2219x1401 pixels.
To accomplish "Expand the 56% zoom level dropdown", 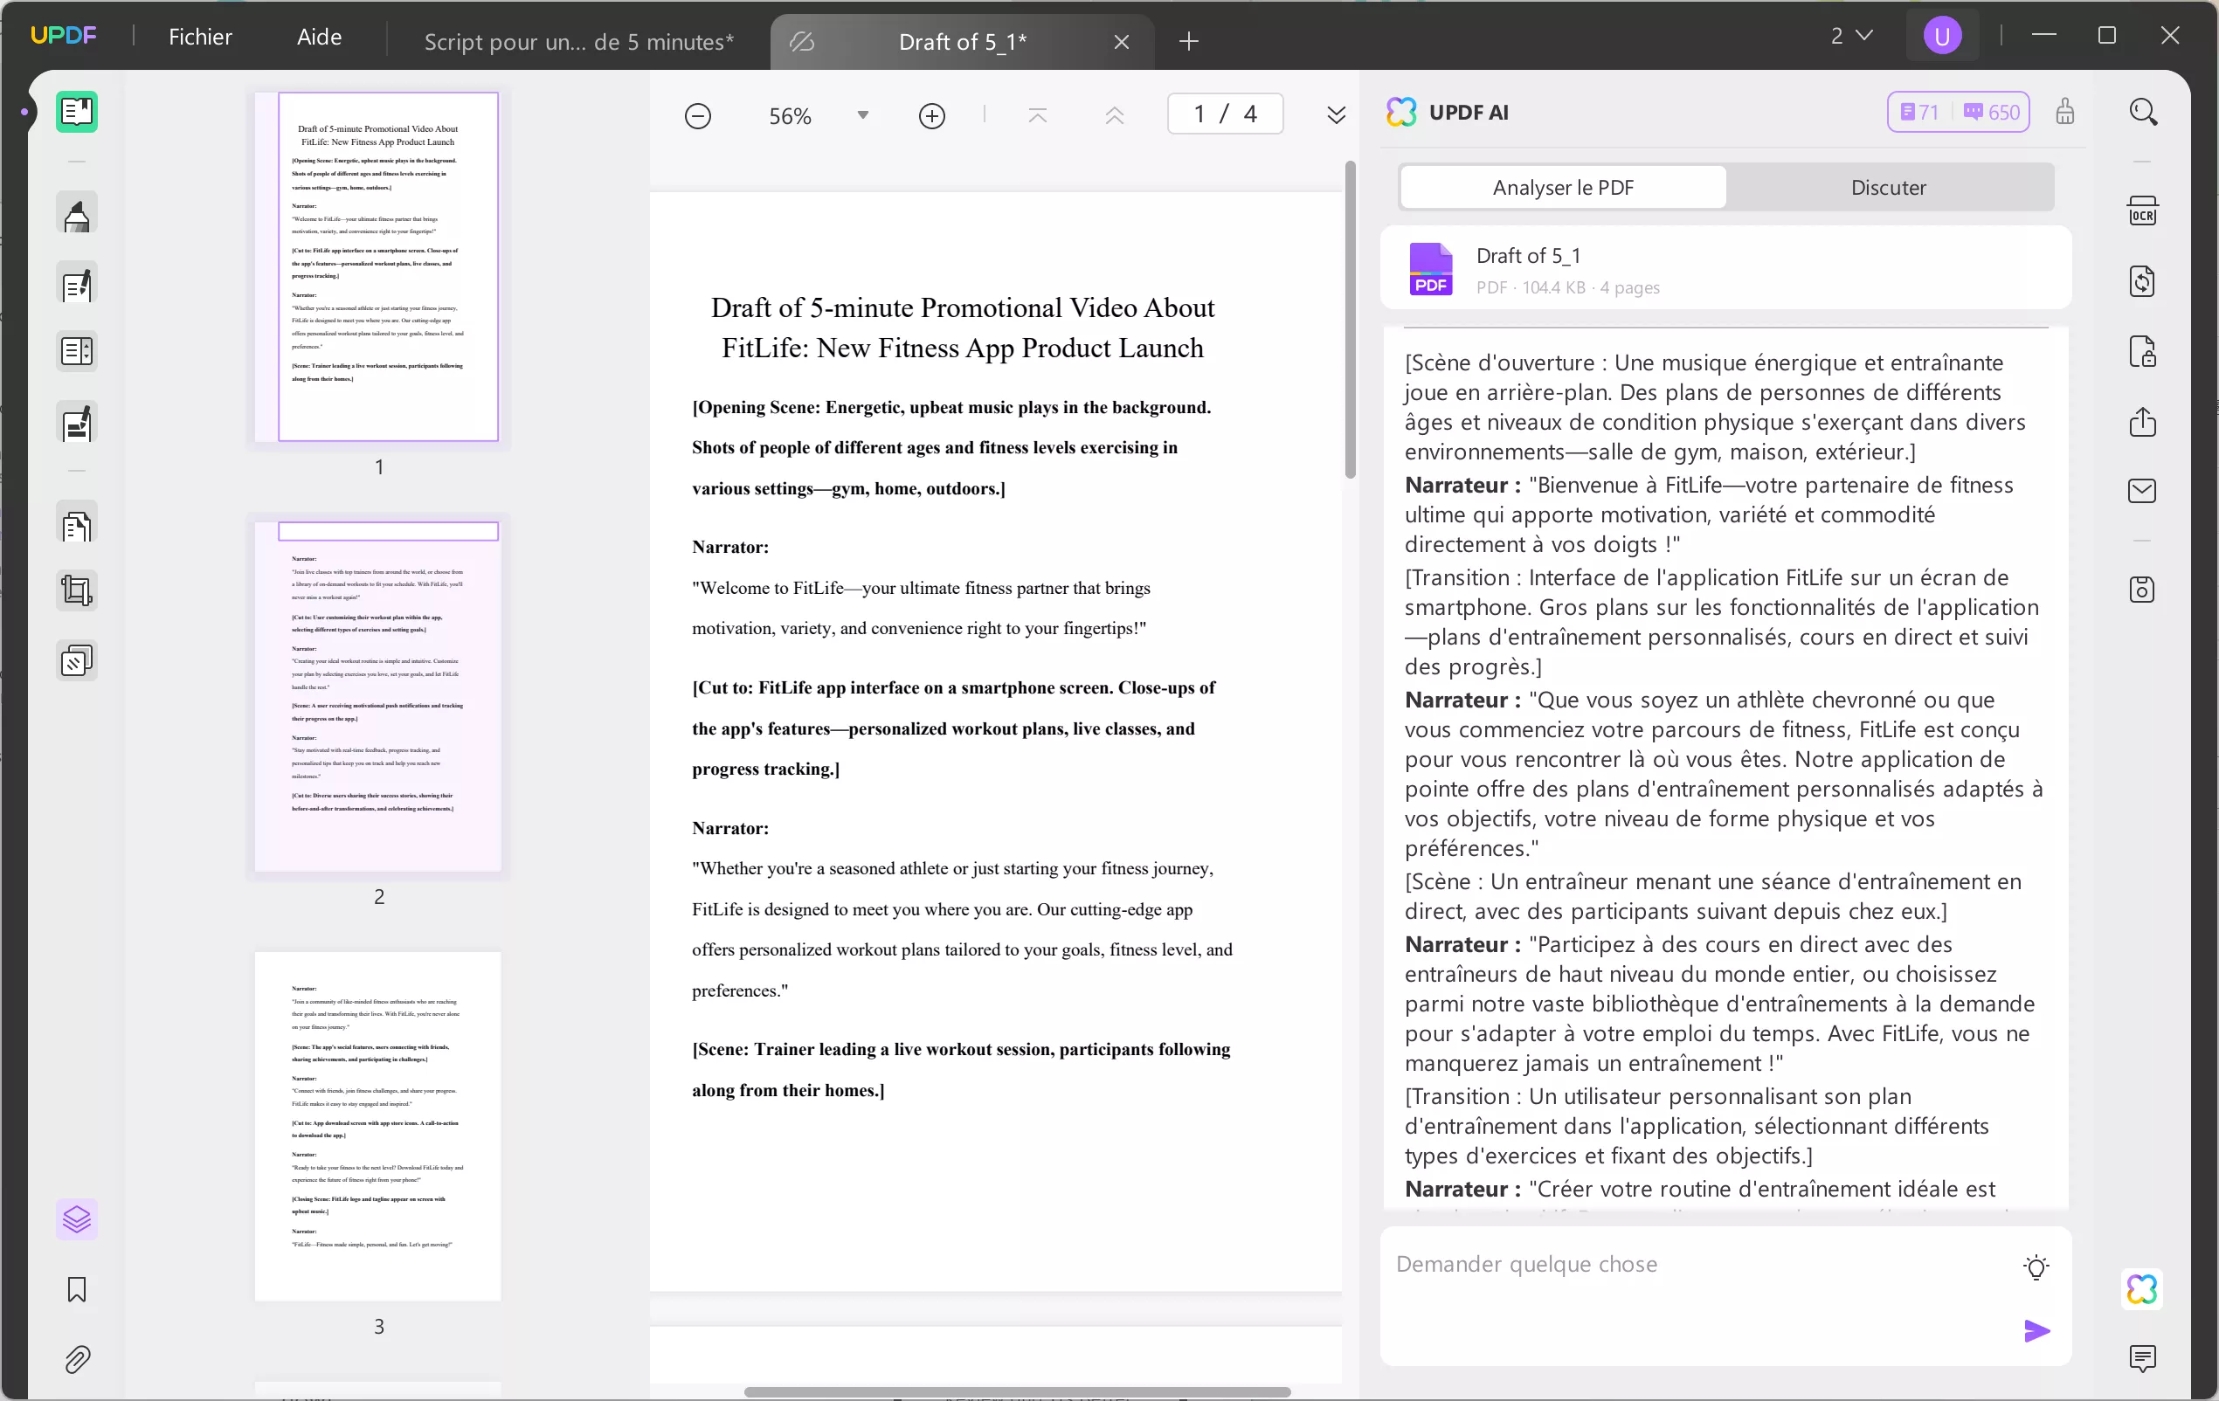I will point(862,115).
